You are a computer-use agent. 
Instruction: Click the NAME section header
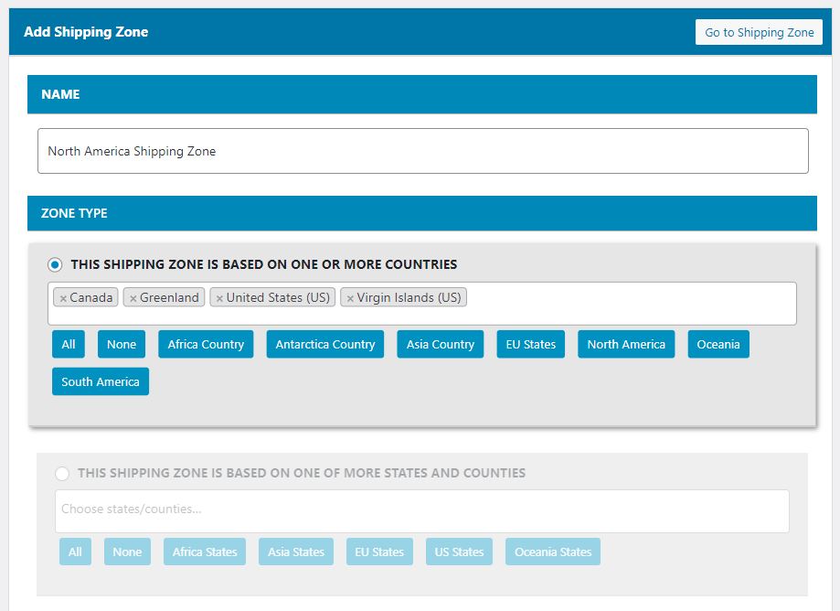click(422, 94)
